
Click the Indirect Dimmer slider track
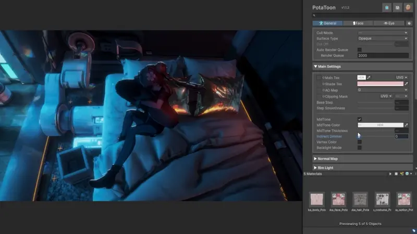coord(376,136)
